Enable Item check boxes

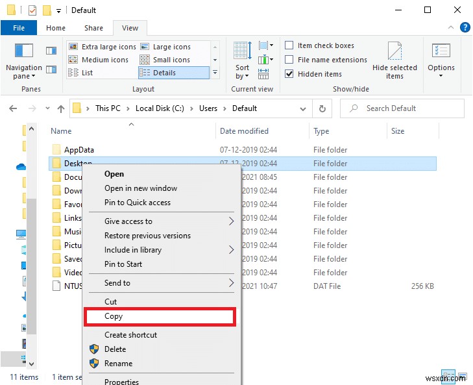click(289, 45)
